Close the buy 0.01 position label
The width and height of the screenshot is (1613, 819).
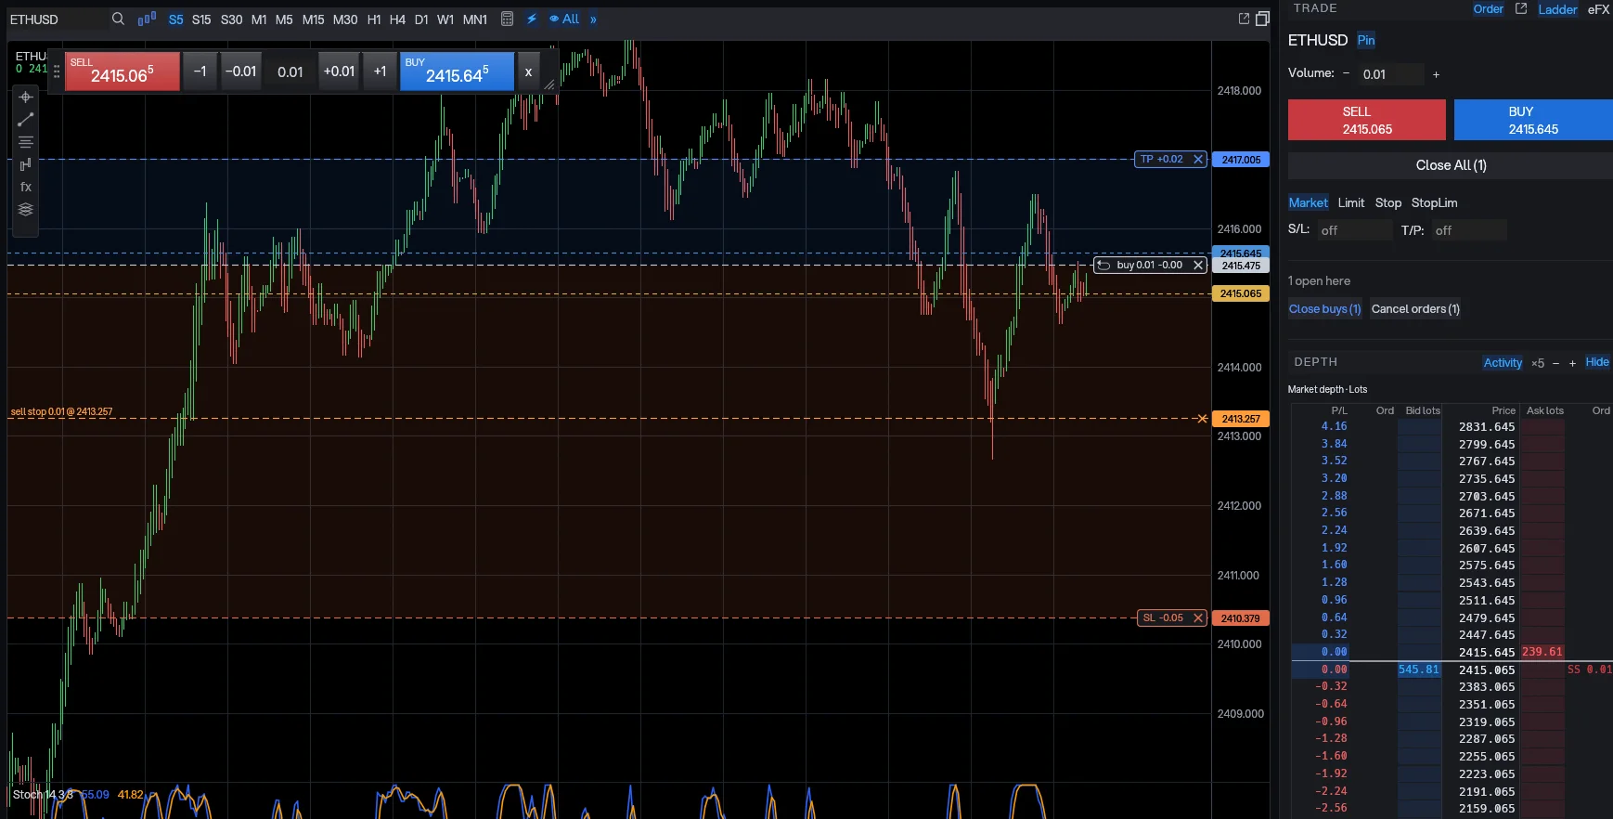[x=1198, y=266]
